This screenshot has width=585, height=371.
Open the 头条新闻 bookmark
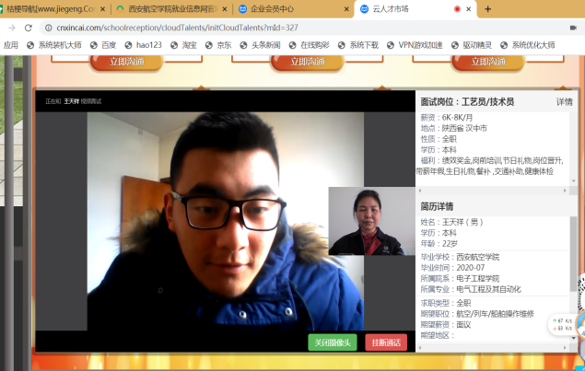tap(261, 44)
